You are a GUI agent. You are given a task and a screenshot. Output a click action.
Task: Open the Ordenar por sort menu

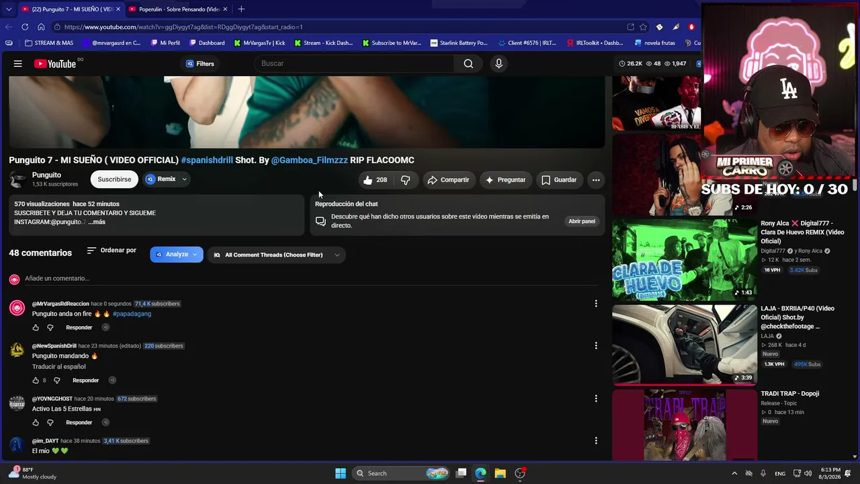point(112,251)
